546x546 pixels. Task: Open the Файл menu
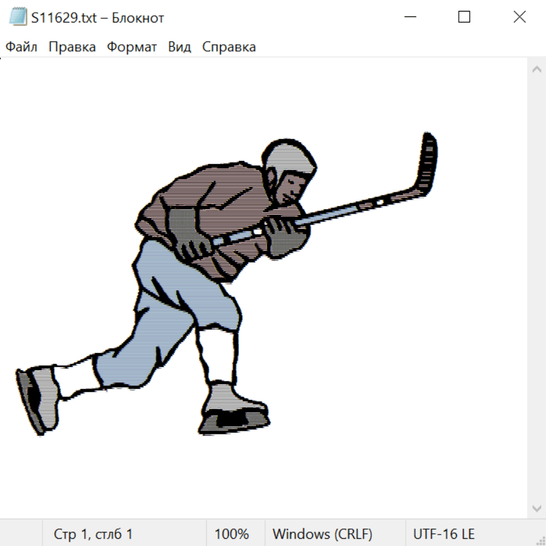point(21,47)
